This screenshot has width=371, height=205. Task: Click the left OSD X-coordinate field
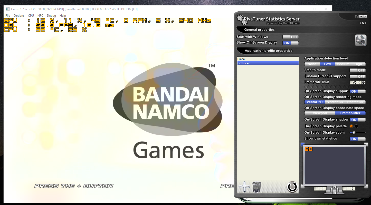click(x=320, y=189)
